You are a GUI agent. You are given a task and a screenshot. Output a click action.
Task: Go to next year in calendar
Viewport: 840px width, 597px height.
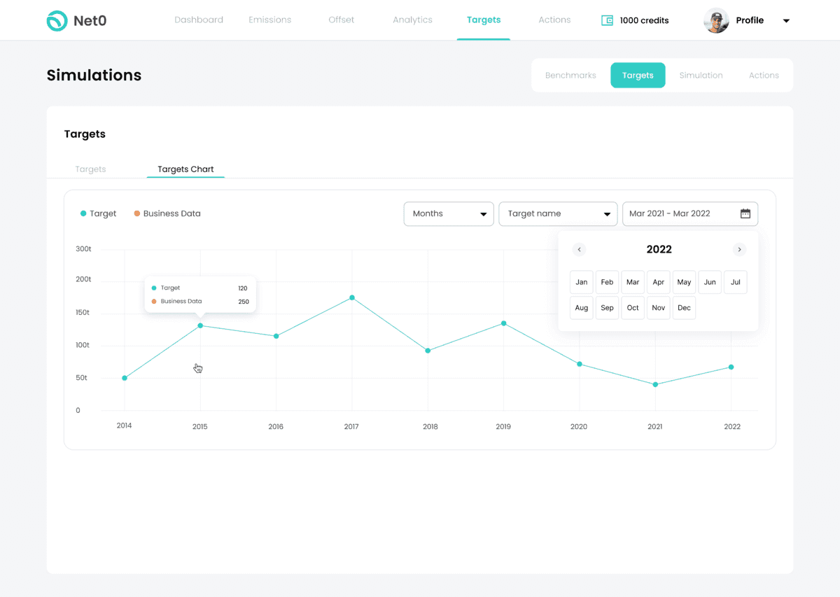click(x=739, y=250)
